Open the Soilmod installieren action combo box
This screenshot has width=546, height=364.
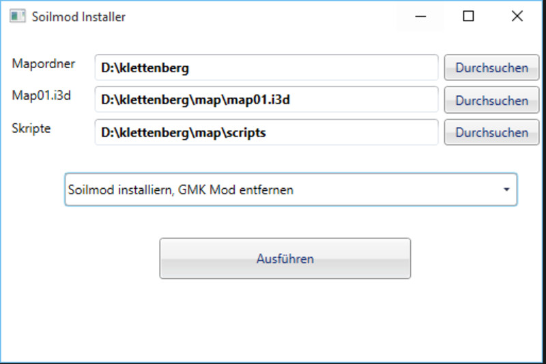(290, 189)
